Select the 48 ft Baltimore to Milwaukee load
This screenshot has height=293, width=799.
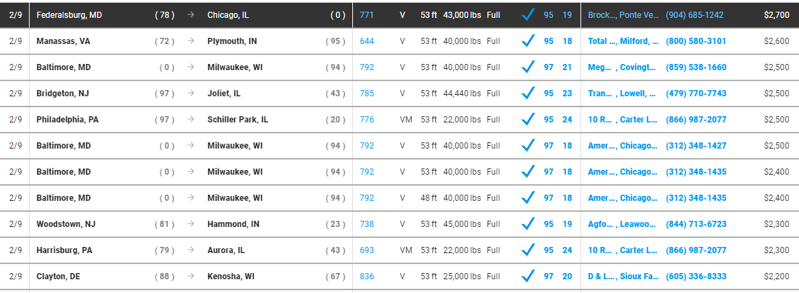(400, 198)
